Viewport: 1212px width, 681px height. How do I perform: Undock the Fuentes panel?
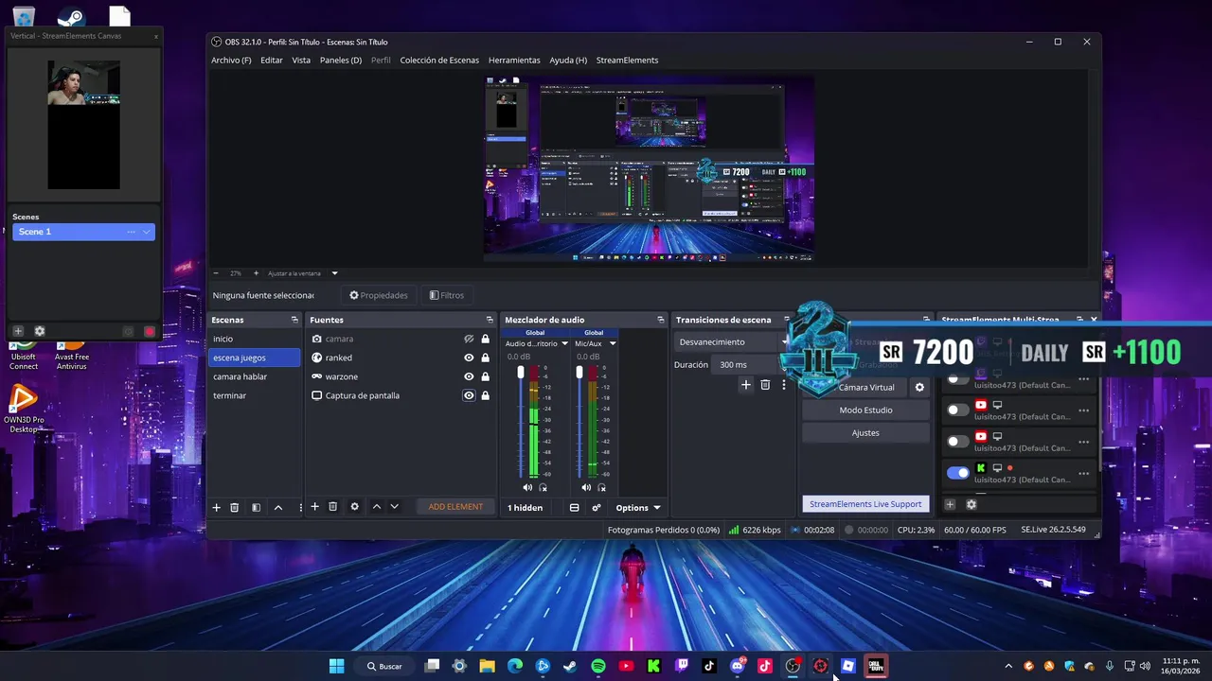coord(490,320)
